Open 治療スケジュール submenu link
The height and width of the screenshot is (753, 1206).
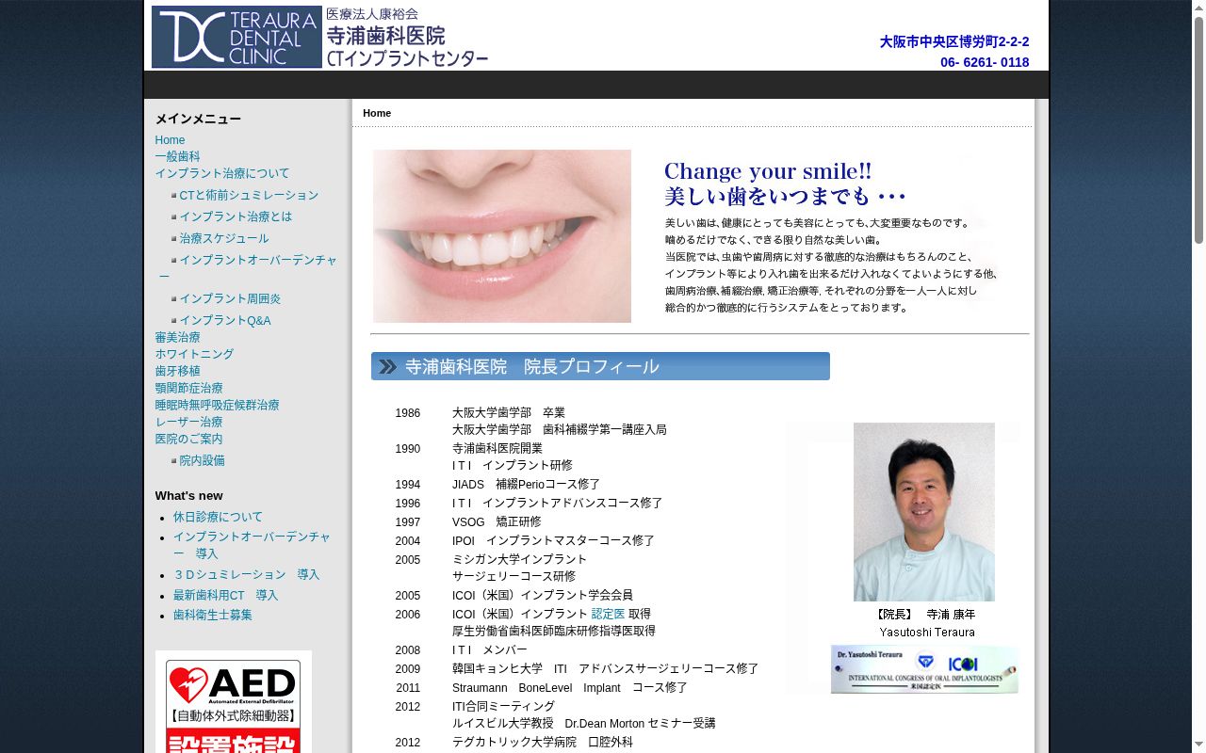pos(224,239)
